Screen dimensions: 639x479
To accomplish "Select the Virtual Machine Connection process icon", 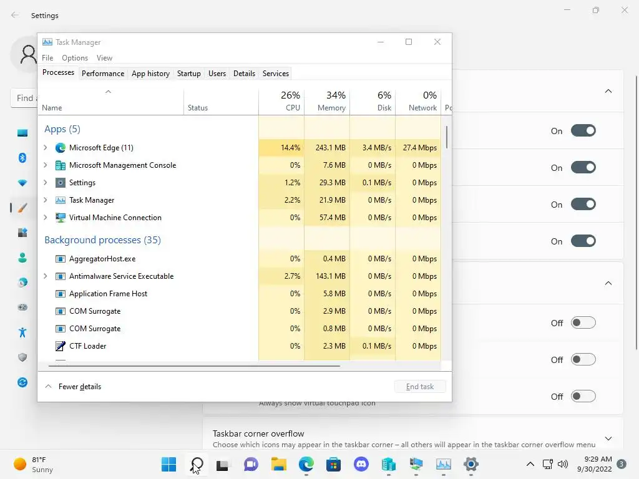I will click(61, 218).
